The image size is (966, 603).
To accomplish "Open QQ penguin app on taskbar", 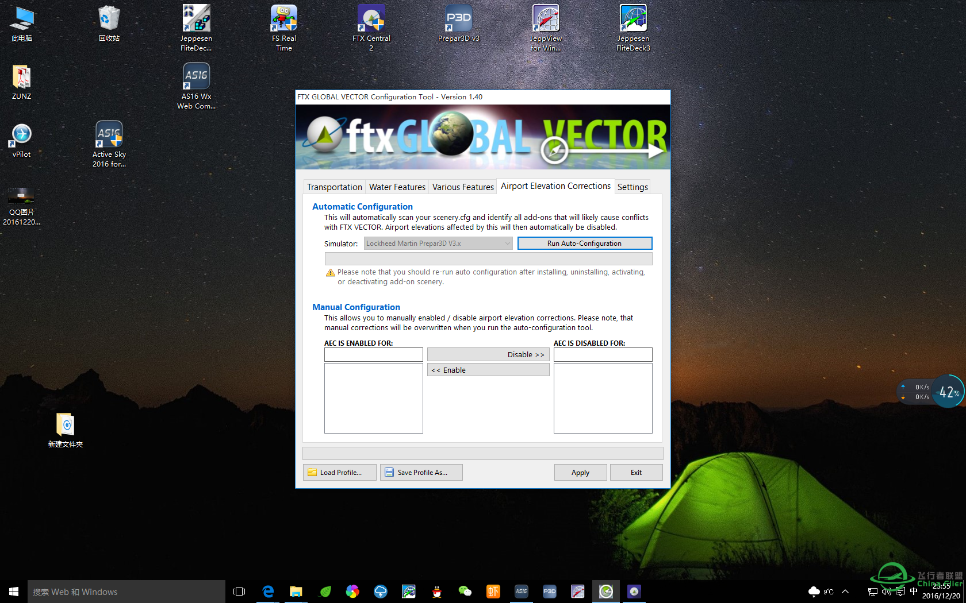I will [x=437, y=592].
